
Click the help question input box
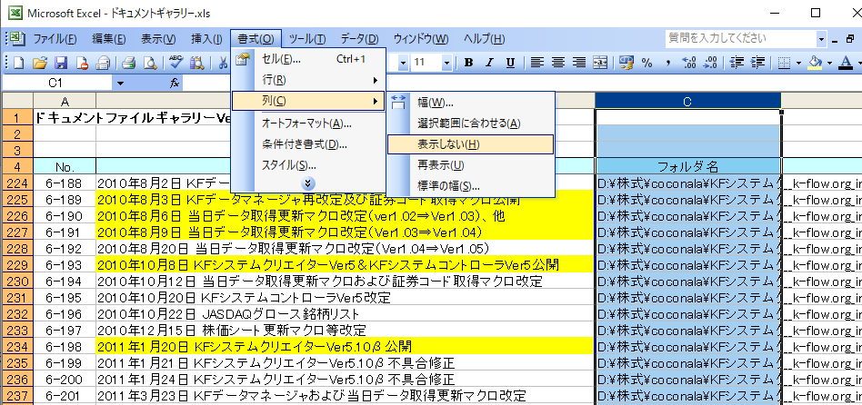(740, 39)
